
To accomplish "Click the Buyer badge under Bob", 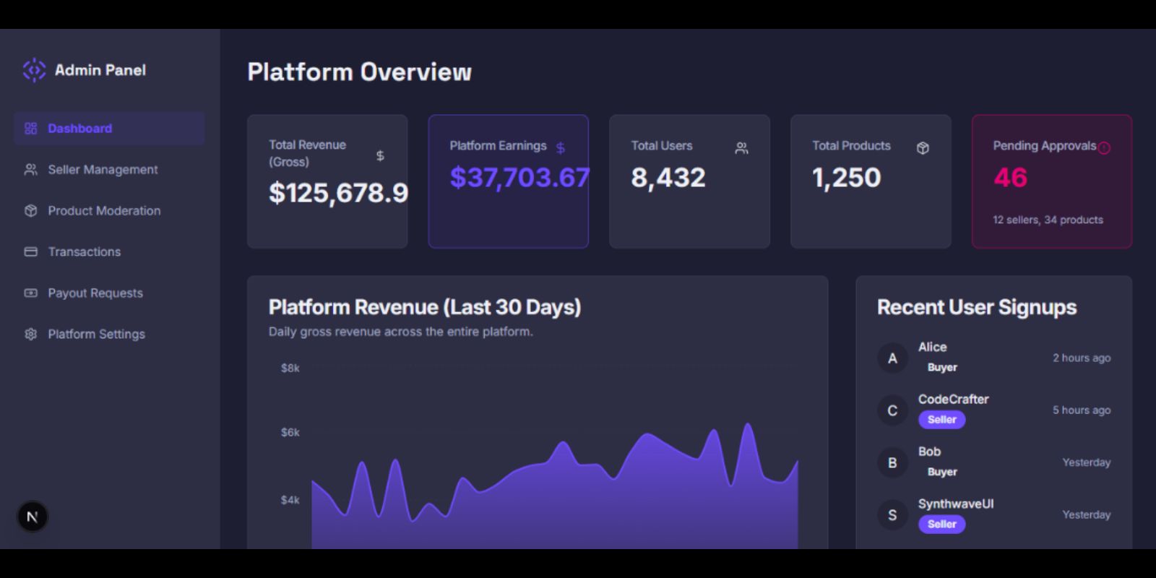I will click(942, 472).
